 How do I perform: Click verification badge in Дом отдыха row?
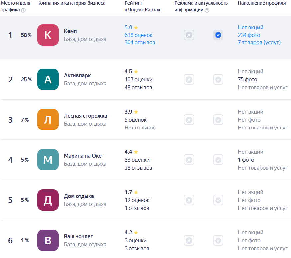[218, 200]
